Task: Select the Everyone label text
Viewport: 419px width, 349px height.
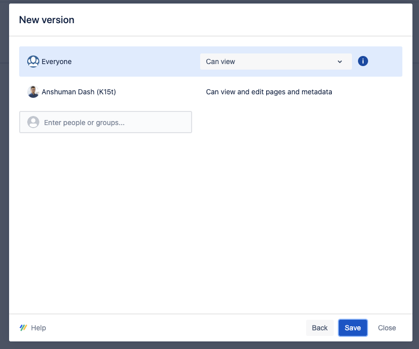Action: point(56,62)
